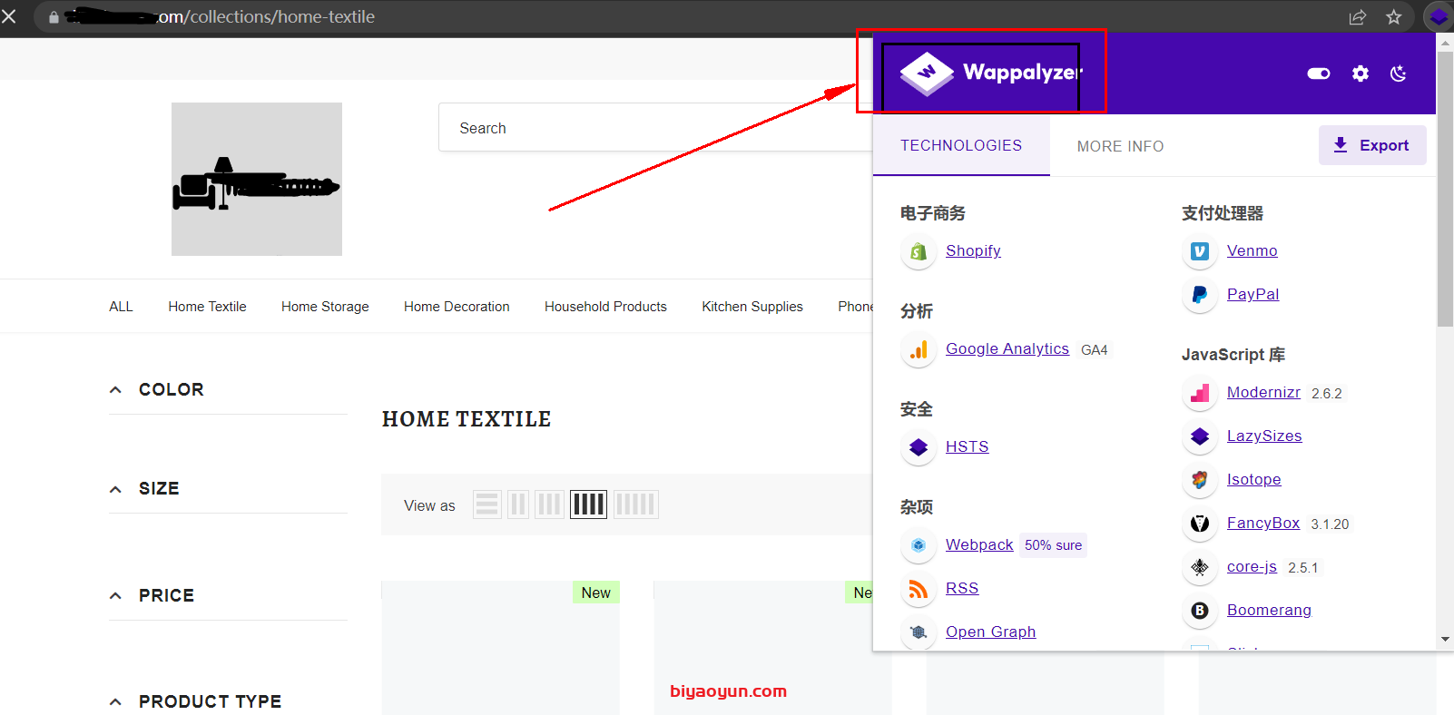1454x715 pixels.
Task: Bookmark this page with the star
Action: 1394,16
